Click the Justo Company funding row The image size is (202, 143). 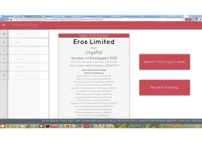[94, 109]
